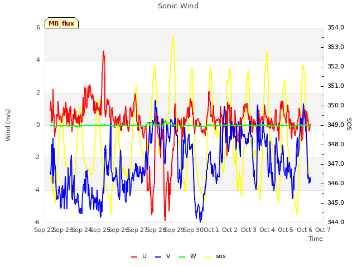Click the yellow sos legend swatch

point(208,257)
